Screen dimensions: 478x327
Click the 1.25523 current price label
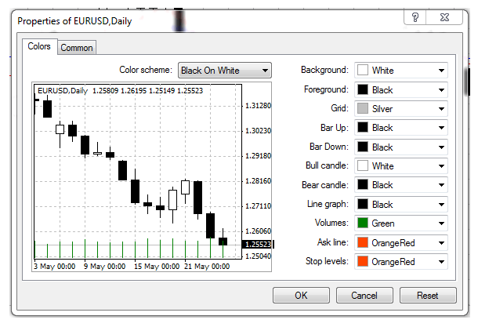tap(258, 245)
